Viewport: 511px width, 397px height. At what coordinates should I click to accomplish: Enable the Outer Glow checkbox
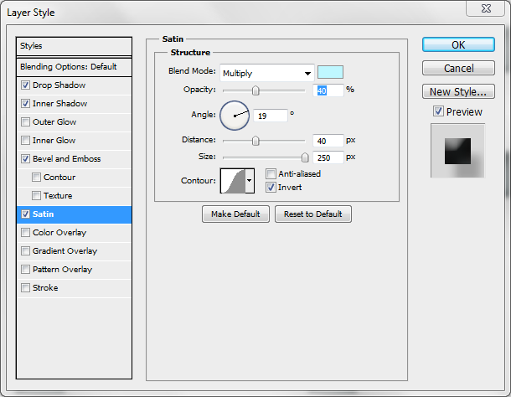(25, 122)
